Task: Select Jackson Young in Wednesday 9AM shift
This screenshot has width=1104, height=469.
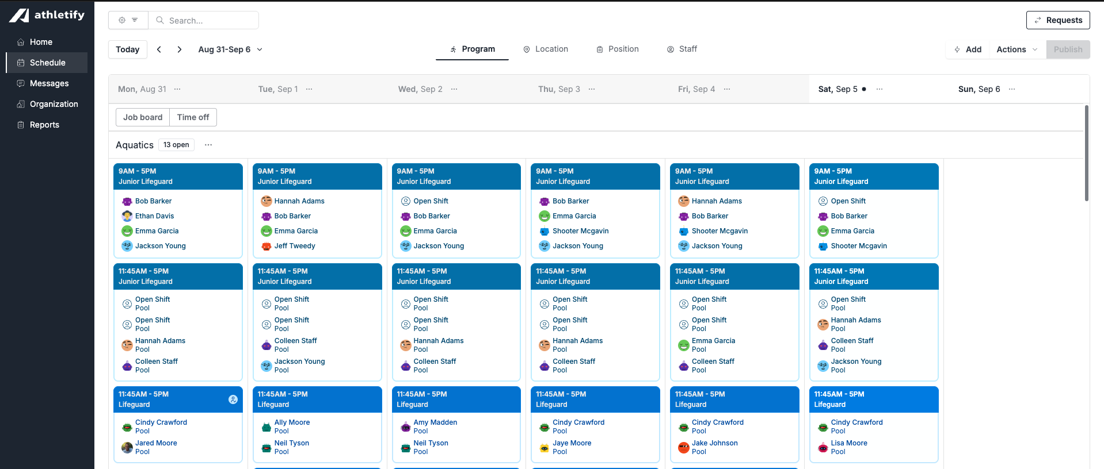Action: click(x=439, y=246)
